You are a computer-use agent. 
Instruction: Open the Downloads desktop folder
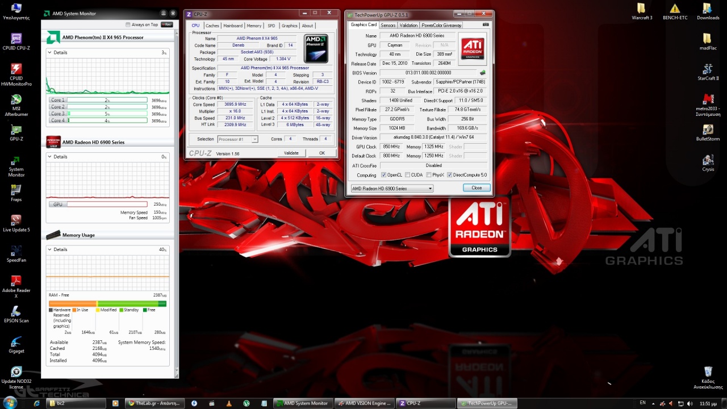(x=708, y=11)
